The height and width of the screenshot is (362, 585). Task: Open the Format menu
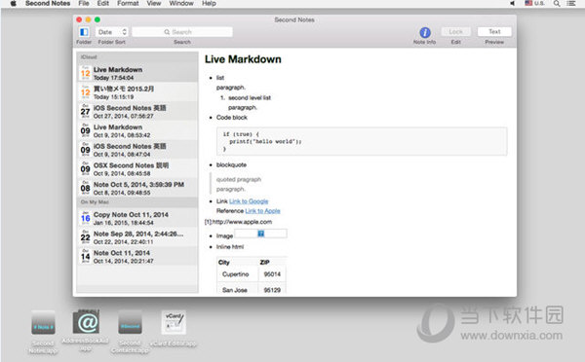tap(128, 3)
